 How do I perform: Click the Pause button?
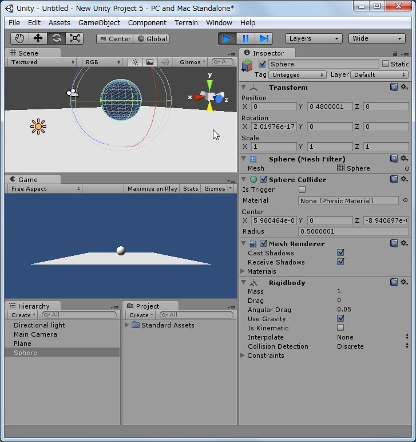pyautogui.click(x=245, y=38)
